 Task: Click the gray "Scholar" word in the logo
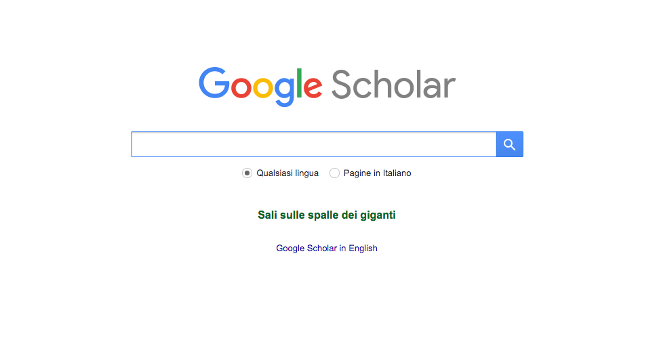pyautogui.click(x=393, y=85)
